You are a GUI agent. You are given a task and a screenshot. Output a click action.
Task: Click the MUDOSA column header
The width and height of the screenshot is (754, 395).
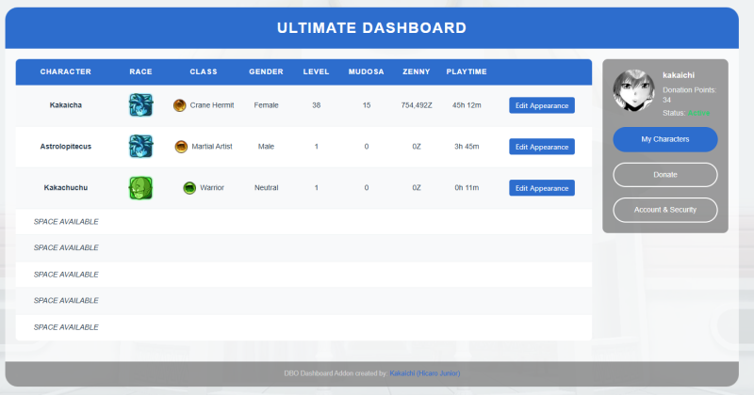point(367,71)
